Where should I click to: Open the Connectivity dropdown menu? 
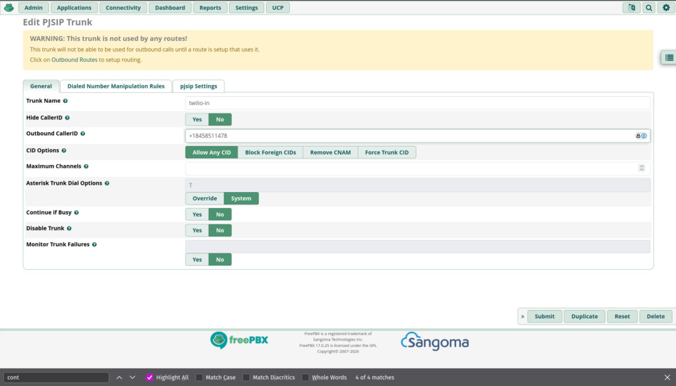(x=123, y=8)
